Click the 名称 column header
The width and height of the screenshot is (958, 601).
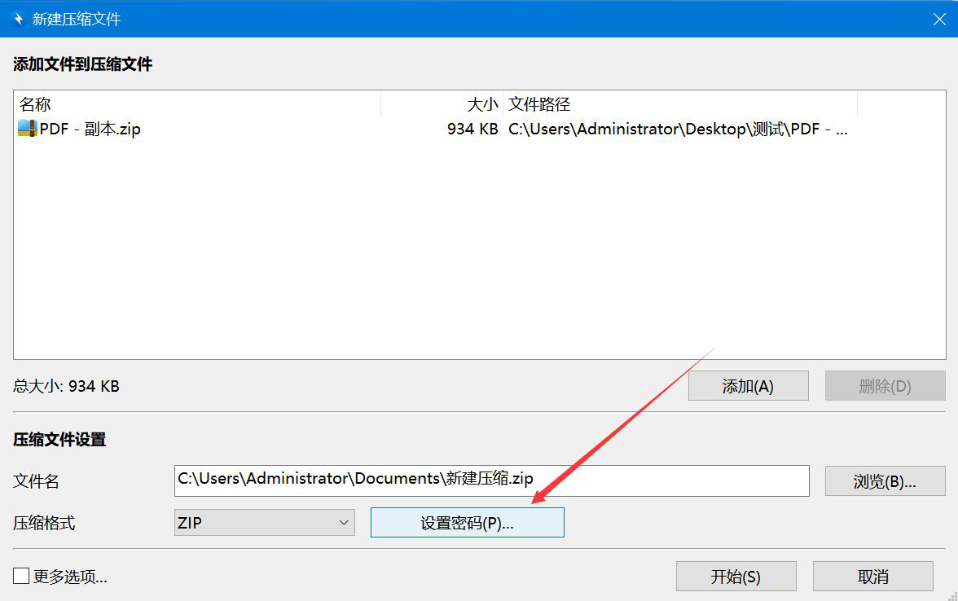[197, 104]
